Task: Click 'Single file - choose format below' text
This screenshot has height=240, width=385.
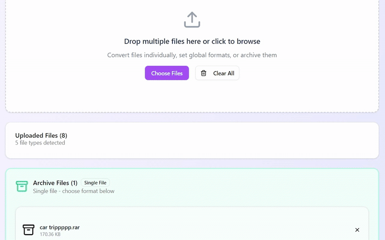Action: 74,191
